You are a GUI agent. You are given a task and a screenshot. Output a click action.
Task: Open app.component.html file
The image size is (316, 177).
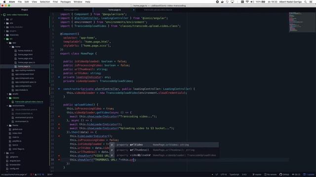click(24, 74)
